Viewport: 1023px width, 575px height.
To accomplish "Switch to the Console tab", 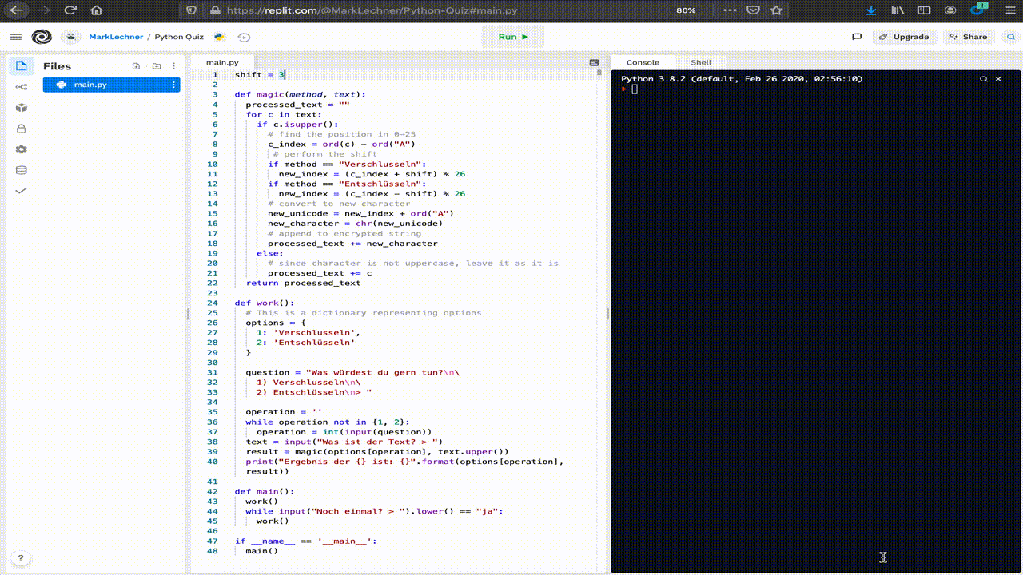I will pyautogui.click(x=643, y=62).
